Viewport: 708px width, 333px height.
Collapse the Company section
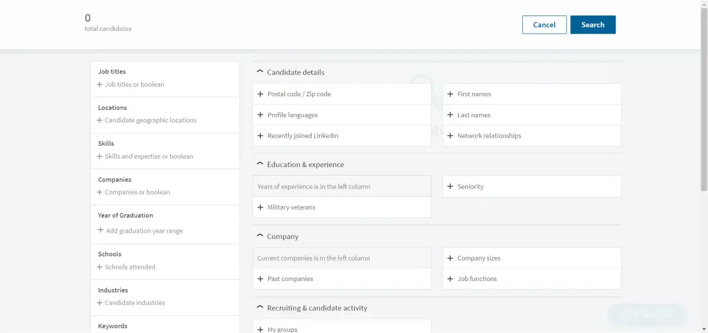[260, 235]
